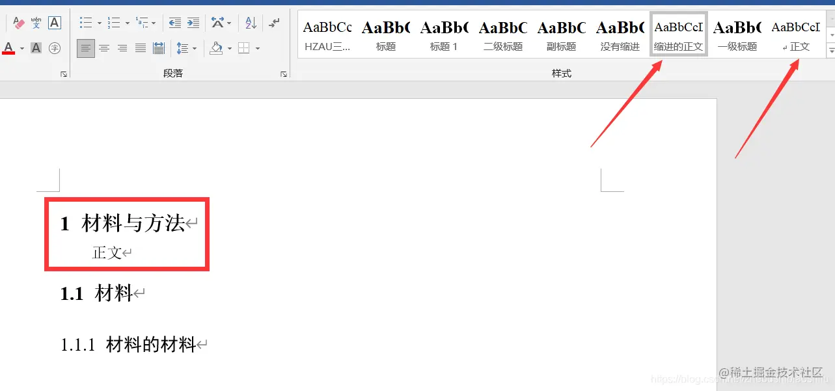Open the Font dialog launcher
Viewport: 835px width, 391px height.
[x=64, y=74]
